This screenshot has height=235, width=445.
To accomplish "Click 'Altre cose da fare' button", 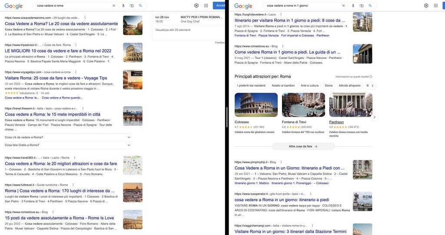I will coord(303,147).
